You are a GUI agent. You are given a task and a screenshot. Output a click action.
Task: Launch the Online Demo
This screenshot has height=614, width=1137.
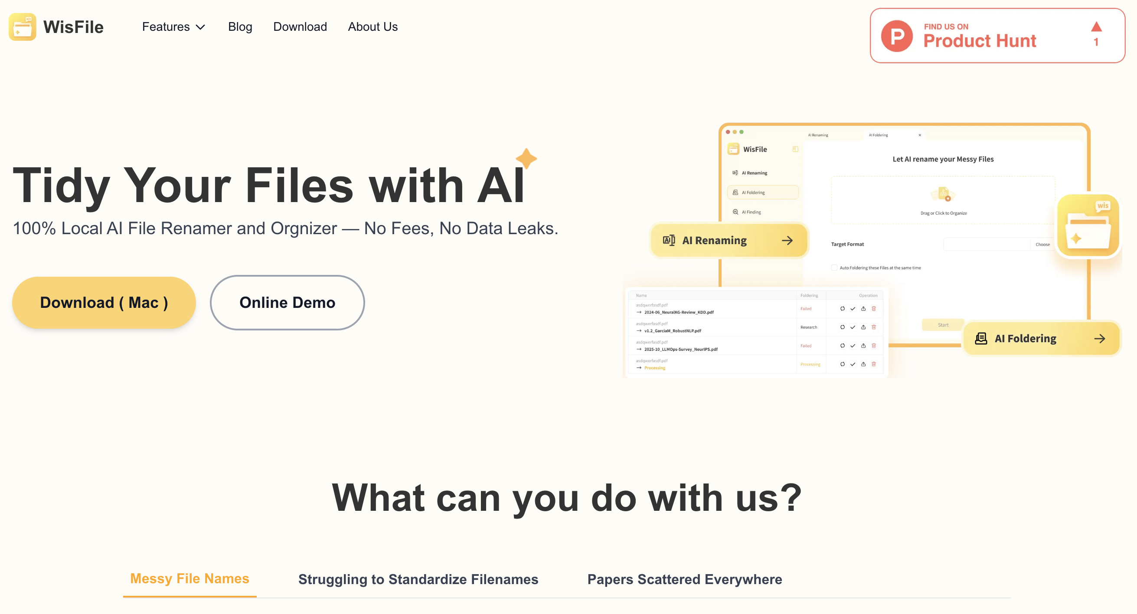tap(288, 302)
